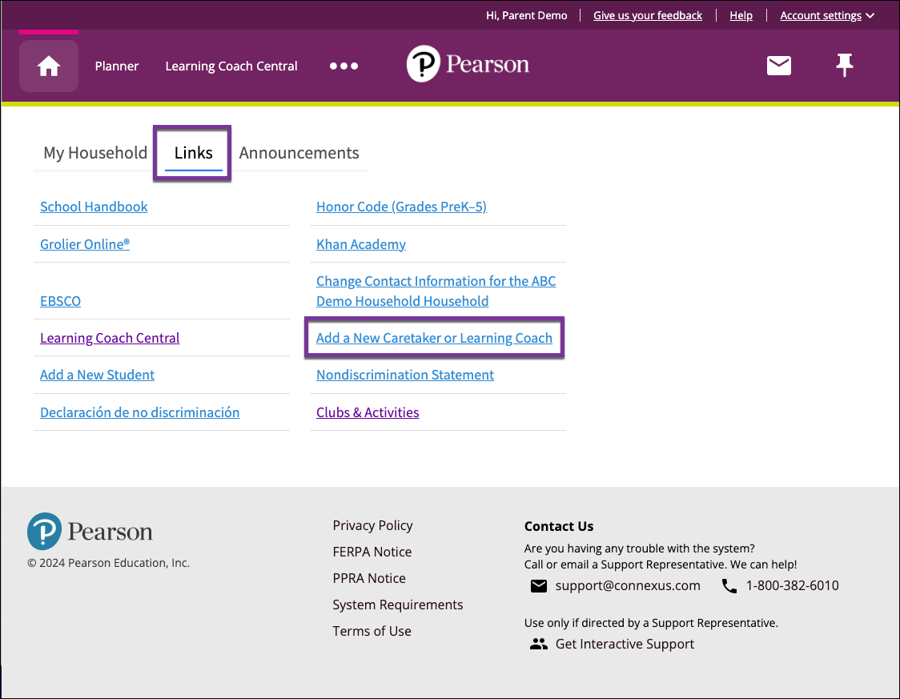
Task: Open the Privacy Policy page
Action: point(372,525)
